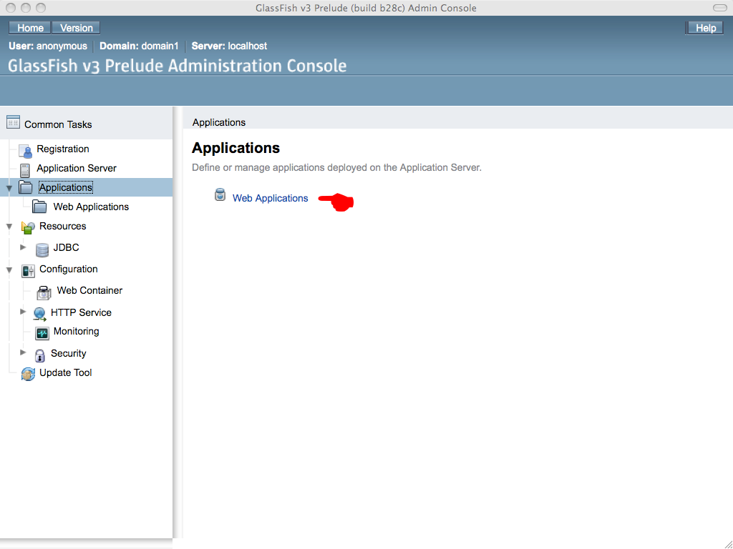Click the Applications folder icon in tree
Screen dimensions: 733x549
click(x=25, y=187)
